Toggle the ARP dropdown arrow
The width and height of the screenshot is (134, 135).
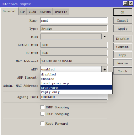pyautogui.click(x=105, y=69)
